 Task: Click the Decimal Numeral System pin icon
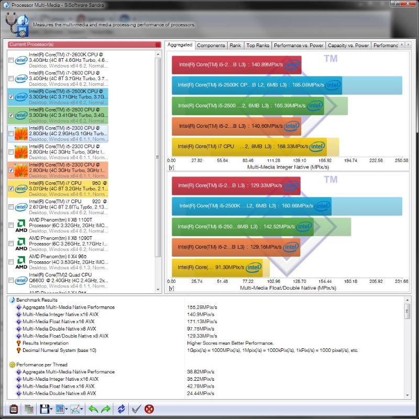19,350
